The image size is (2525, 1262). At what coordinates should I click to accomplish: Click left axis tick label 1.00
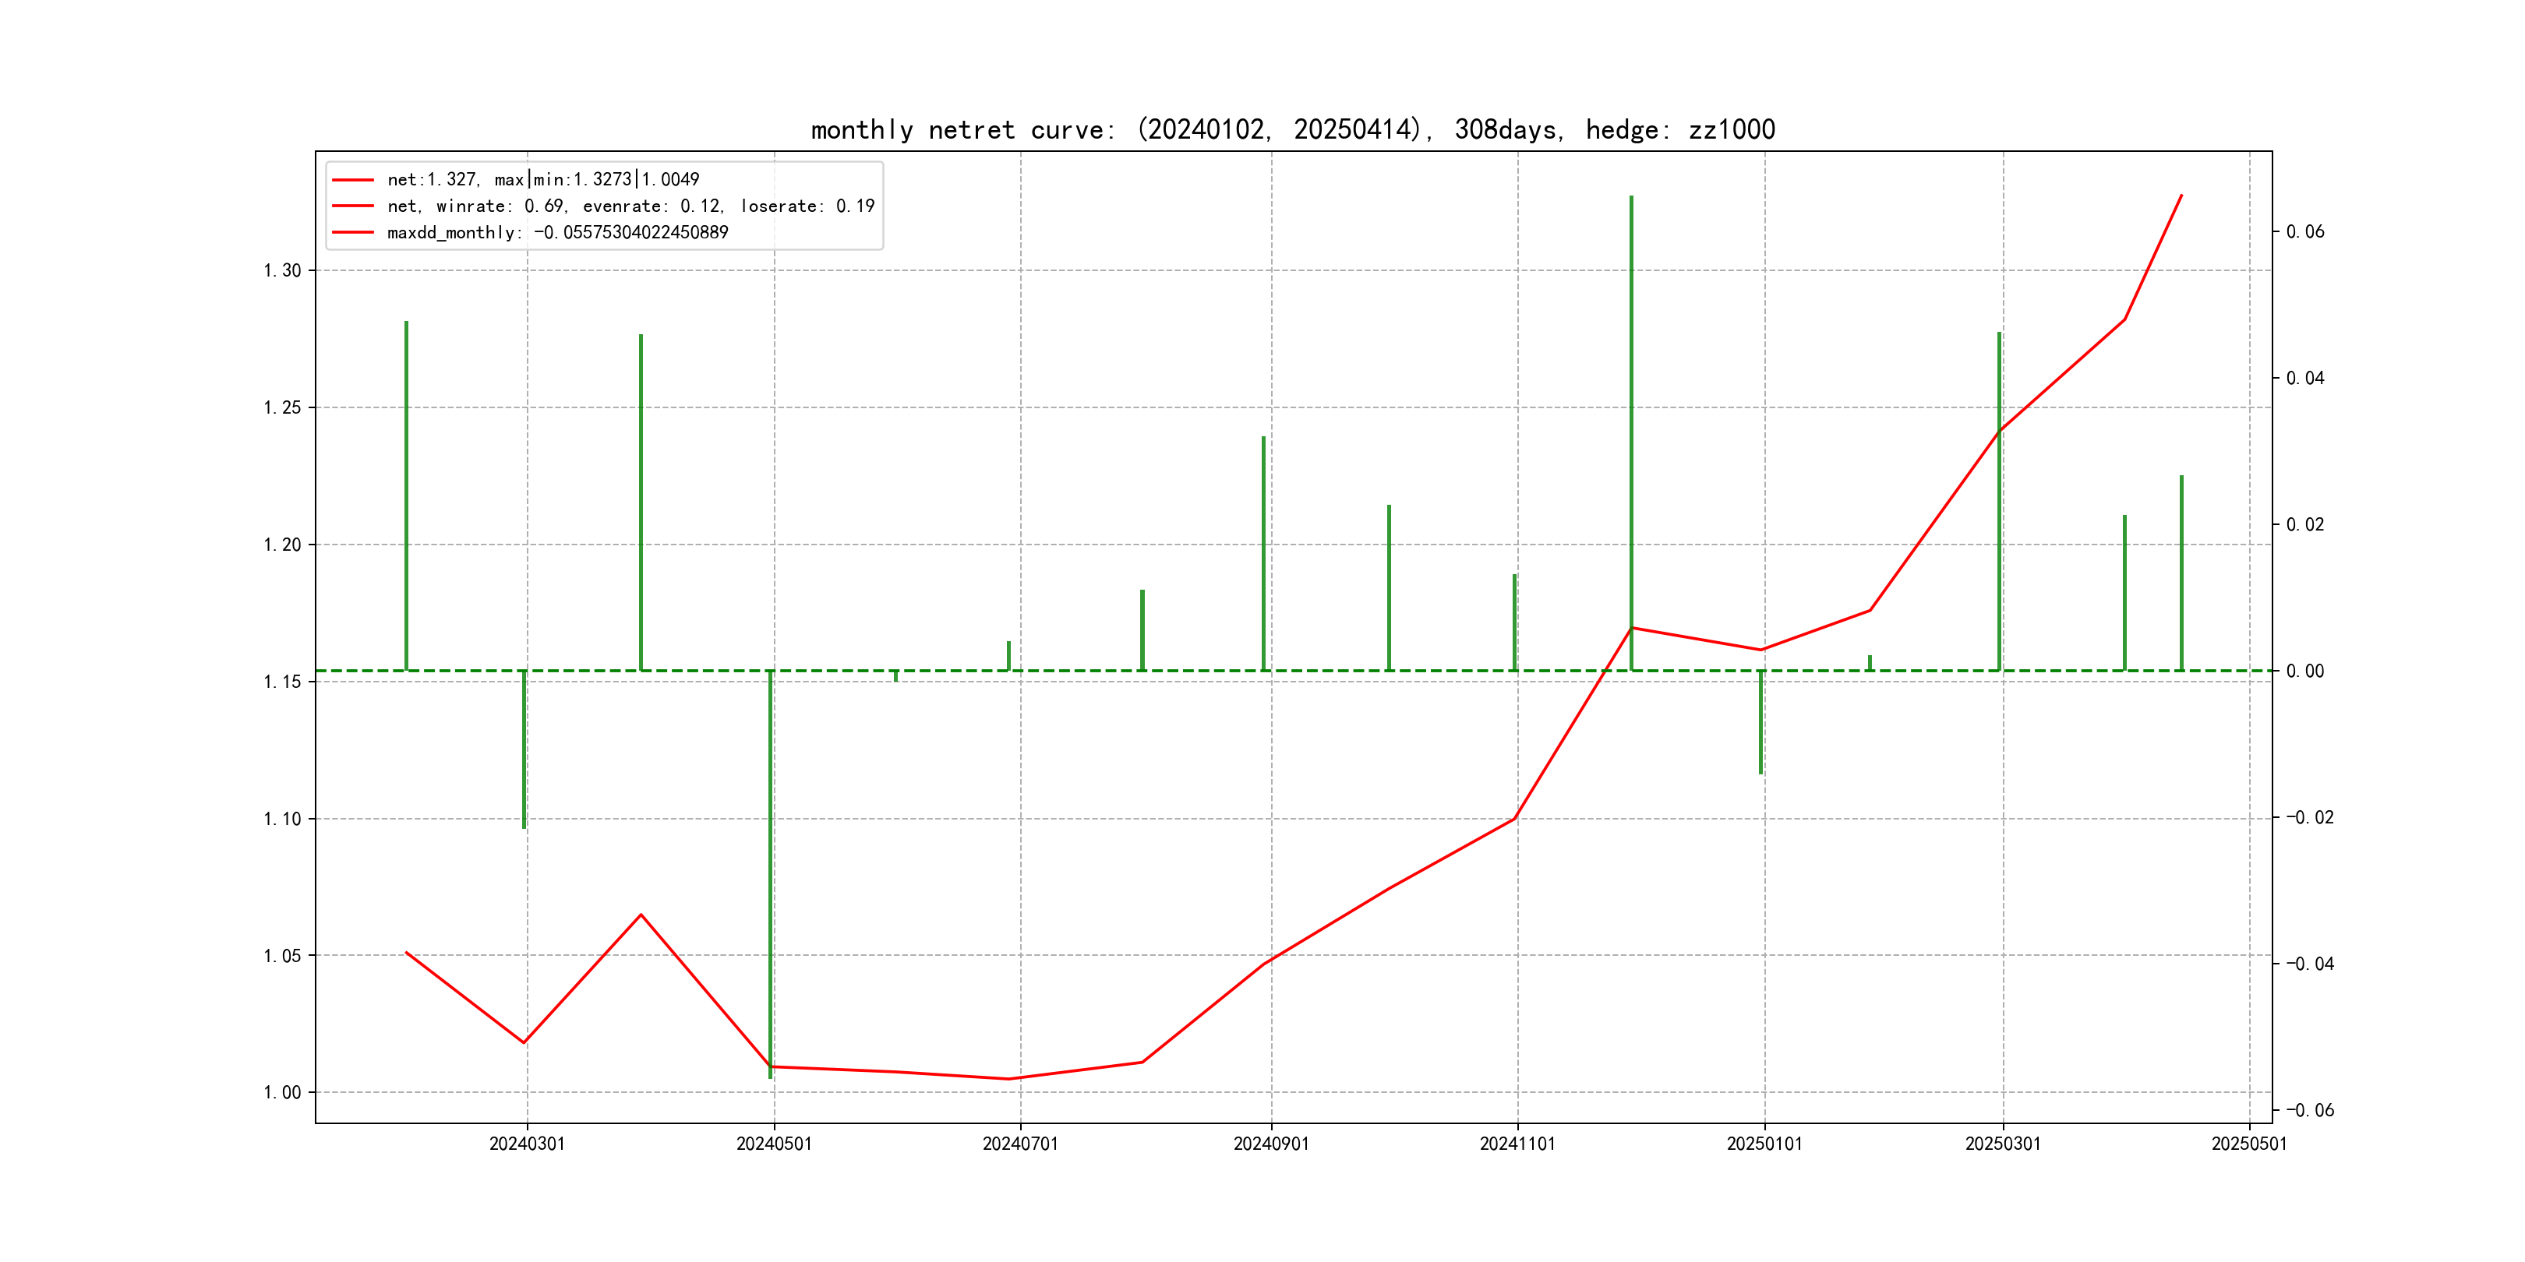[x=282, y=1092]
